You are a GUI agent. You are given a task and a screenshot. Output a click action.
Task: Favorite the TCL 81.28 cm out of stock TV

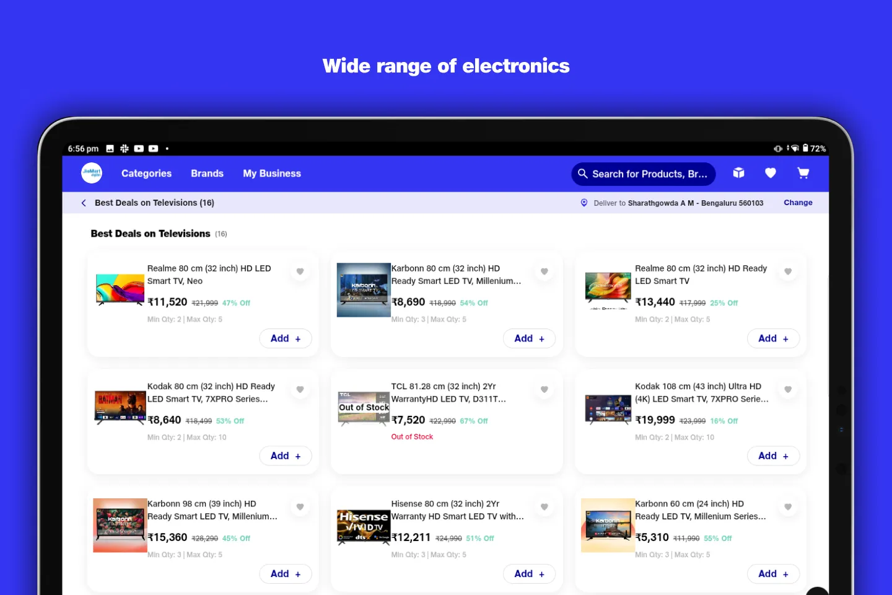pyautogui.click(x=544, y=389)
